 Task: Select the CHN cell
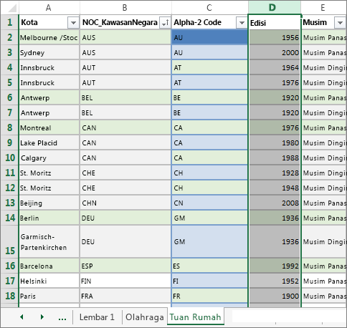(125, 203)
